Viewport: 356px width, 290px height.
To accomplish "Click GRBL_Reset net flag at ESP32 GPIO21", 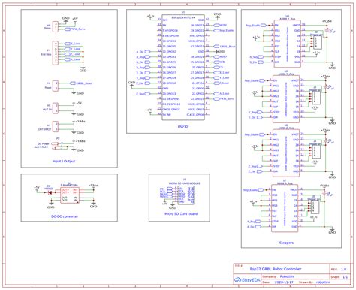I will pyautogui.click(x=225, y=47).
